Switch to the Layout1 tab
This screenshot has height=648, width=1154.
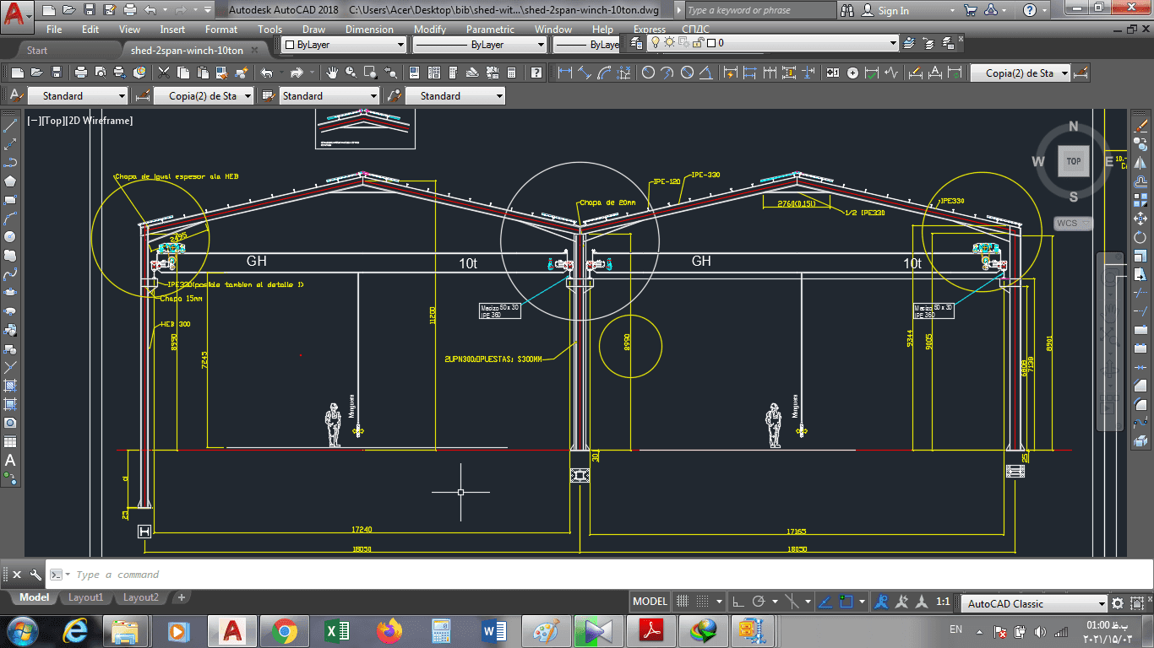click(x=85, y=597)
